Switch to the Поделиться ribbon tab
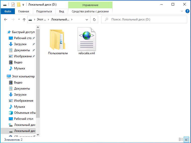This screenshot has width=191, height=143. click(x=44, y=11)
